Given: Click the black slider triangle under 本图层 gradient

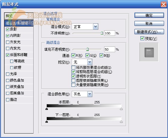Looking at the screenshot, I should pyautogui.click(x=46, y=109).
